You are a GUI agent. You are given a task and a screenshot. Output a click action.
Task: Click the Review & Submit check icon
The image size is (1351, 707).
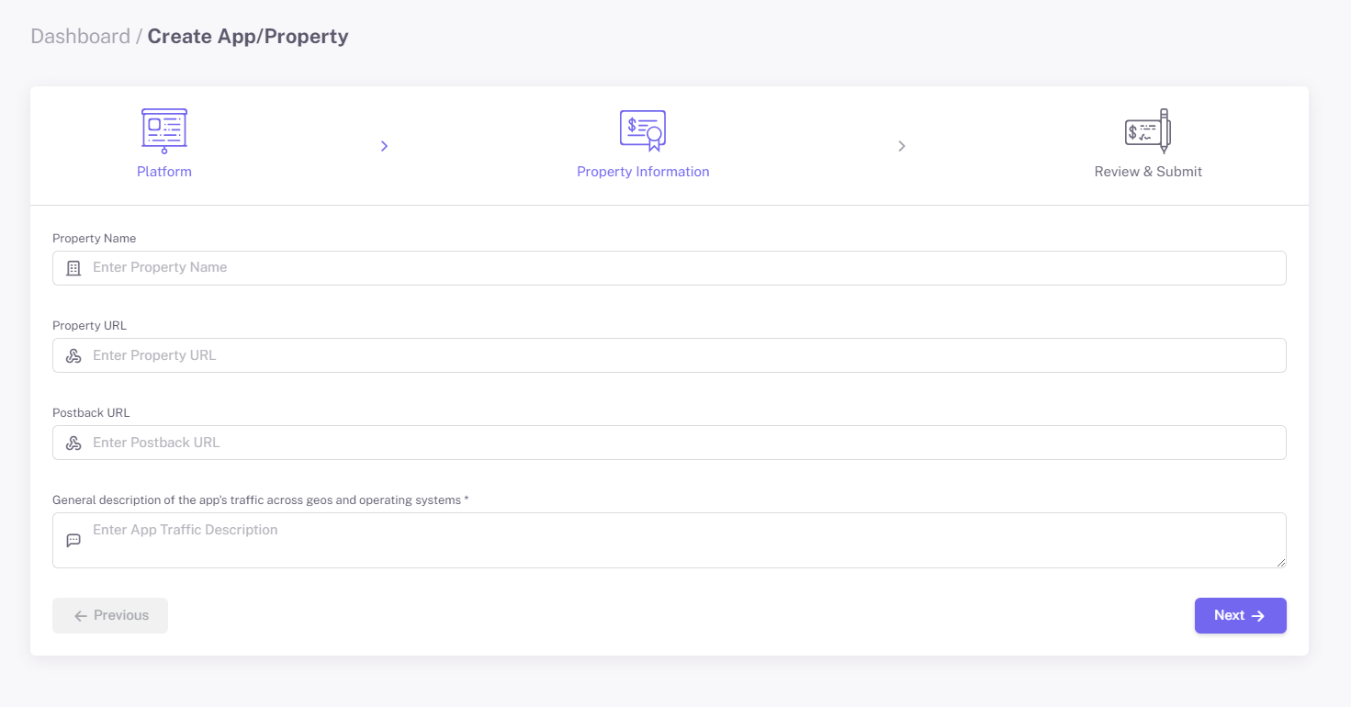(1148, 130)
